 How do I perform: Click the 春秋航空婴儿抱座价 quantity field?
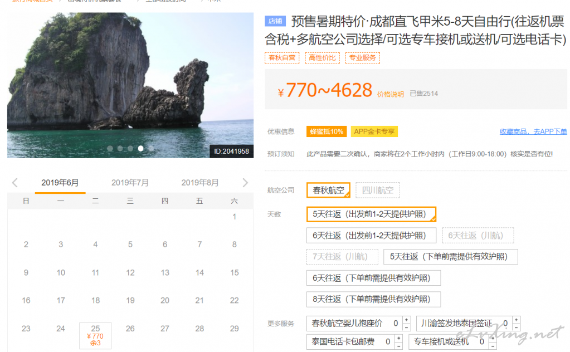pos(396,323)
